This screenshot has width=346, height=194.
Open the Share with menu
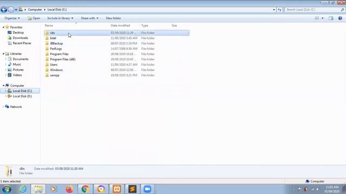[89, 18]
